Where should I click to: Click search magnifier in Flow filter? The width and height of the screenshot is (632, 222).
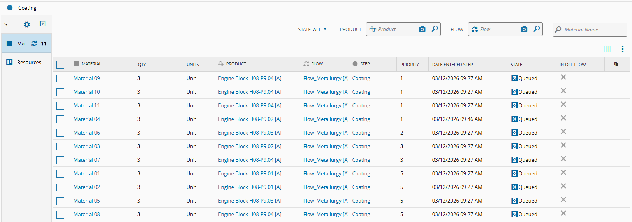(537, 29)
